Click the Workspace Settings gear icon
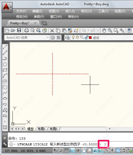 [52, 38]
